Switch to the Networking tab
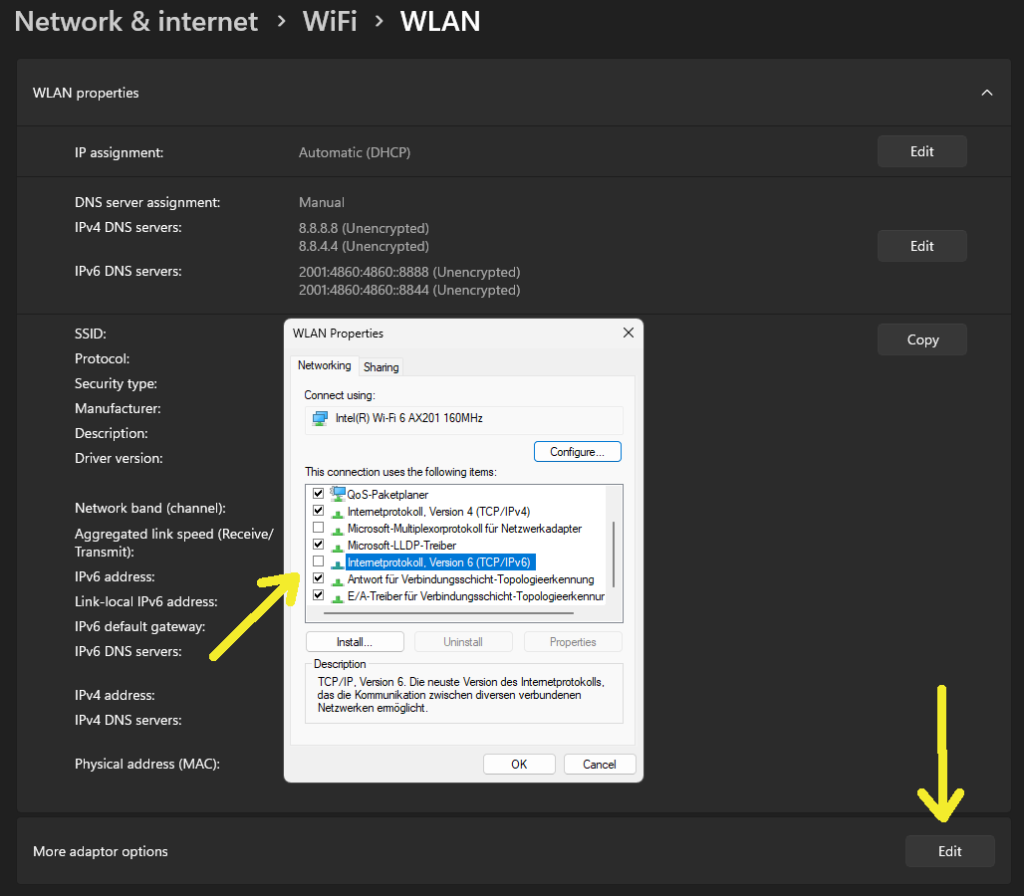1024x896 pixels. [324, 365]
